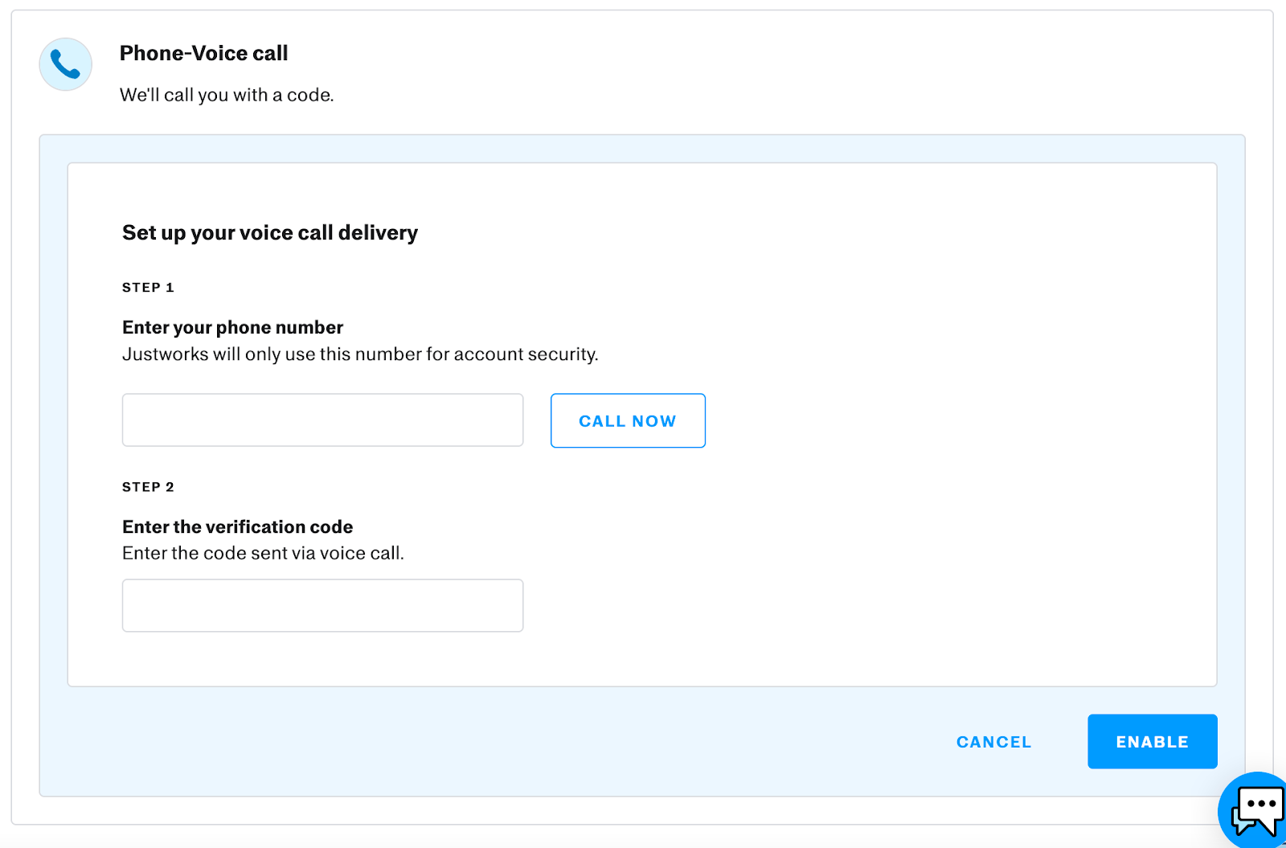Click the word Justworks in the description
Viewport: 1286px width, 848px height.
coord(165,354)
